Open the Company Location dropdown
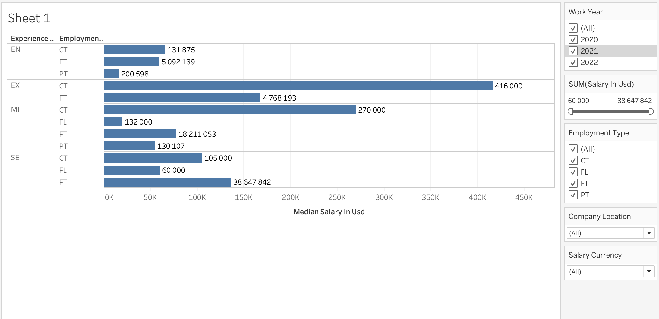 (x=610, y=233)
